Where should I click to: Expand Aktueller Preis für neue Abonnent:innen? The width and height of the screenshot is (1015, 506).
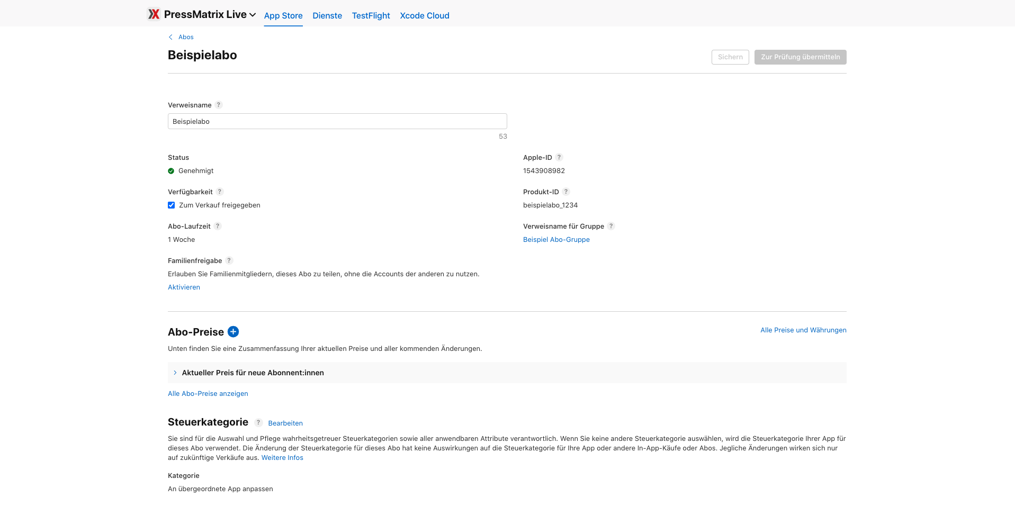coord(507,373)
